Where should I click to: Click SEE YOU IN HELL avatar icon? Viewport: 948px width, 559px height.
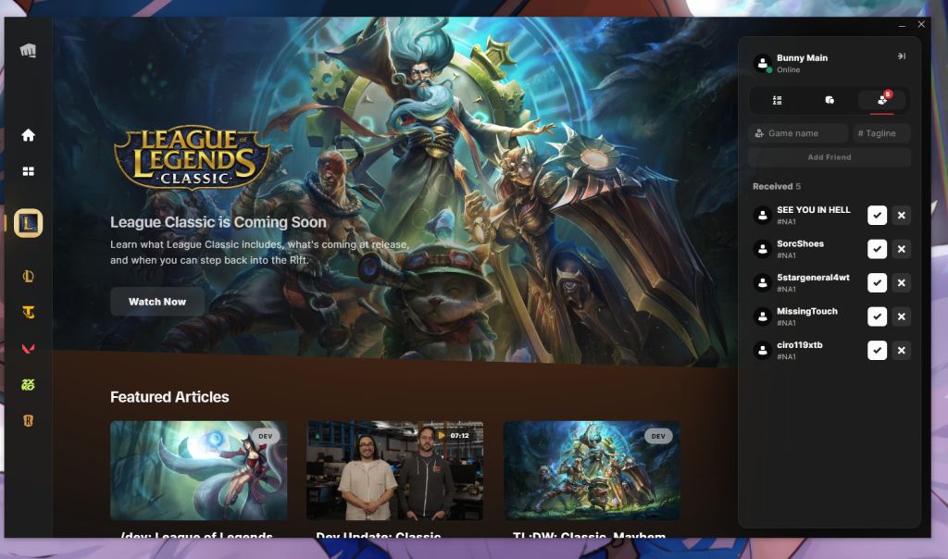click(x=763, y=215)
